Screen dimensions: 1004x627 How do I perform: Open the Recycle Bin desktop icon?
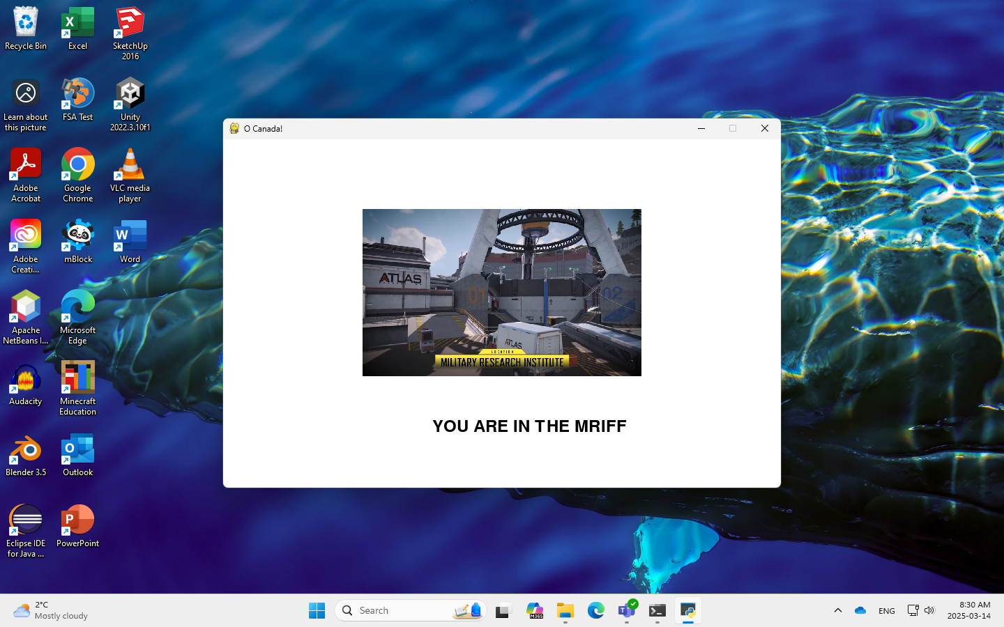(26, 29)
